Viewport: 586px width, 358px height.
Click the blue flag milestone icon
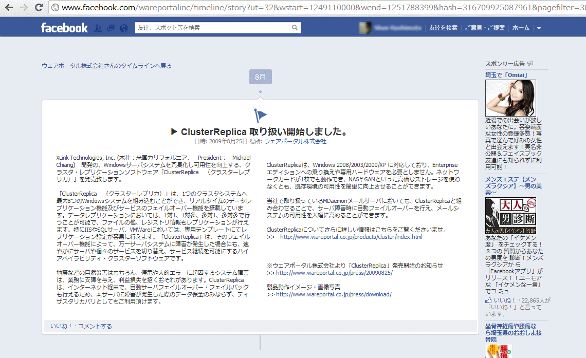point(260,116)
